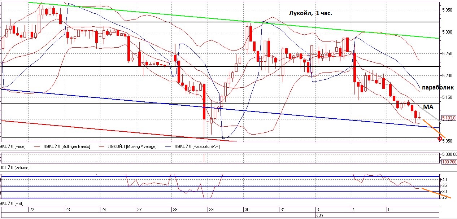Select the 'ЛУКОЙЛ [RSI]' panel label

(11, 204)
